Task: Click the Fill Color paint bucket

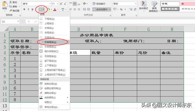Action: [49, 9]
